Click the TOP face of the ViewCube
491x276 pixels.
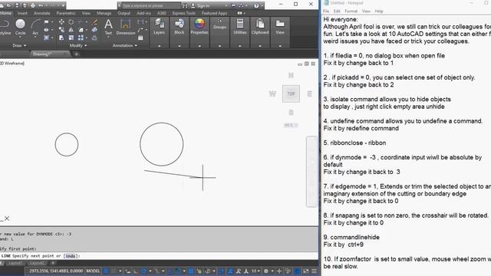coord(291,94)
